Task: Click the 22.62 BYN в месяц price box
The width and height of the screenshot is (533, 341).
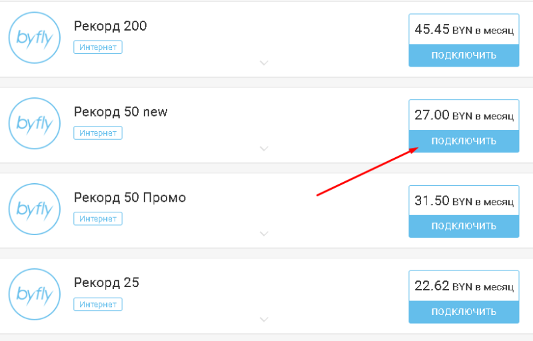Action: click(x=464, y=286)
